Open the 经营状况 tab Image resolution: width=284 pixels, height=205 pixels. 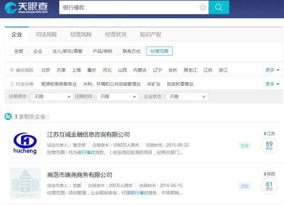point(115,35)
